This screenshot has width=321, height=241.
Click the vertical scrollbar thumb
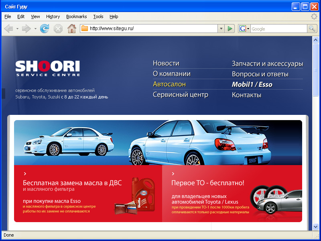point(315,69)
